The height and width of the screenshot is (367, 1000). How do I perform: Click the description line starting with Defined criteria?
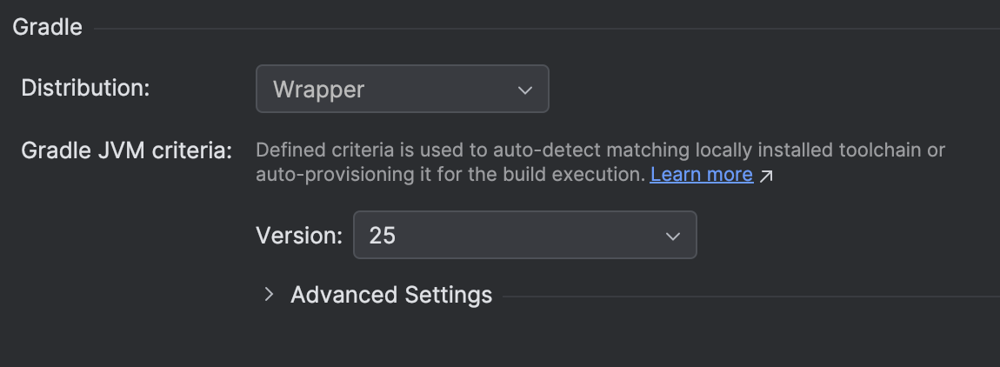pyautogui.click(x=600, y=150)
